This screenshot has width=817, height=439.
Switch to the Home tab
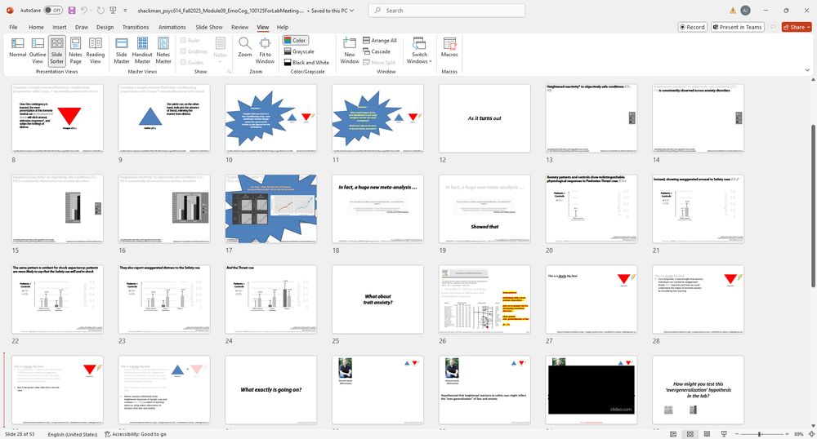tap(36, 27)
